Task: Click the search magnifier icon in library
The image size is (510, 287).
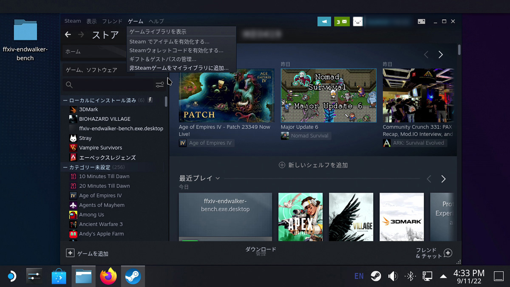Action: (x=69, y=85)
